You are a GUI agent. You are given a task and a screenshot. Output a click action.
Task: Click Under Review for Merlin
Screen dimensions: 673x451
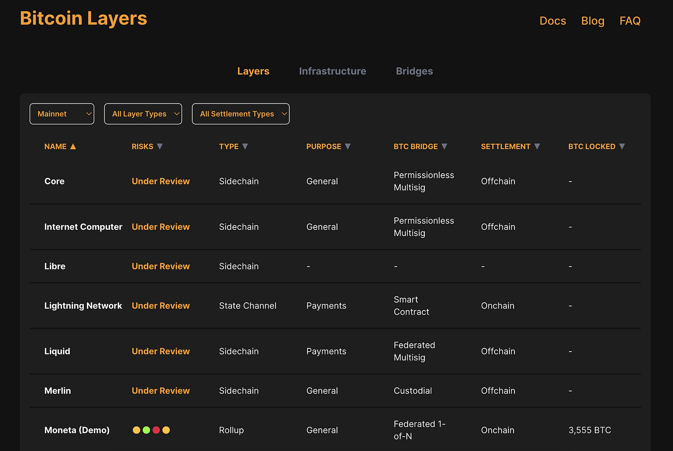coord(161,390)
